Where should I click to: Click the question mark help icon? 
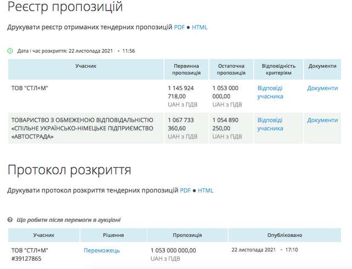[10, 220]
